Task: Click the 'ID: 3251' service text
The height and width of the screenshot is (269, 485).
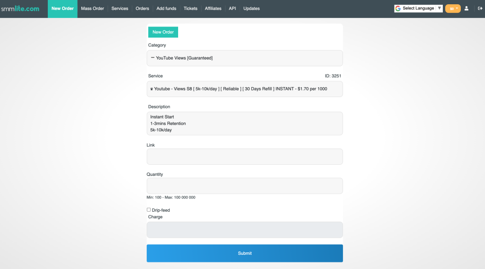Action: [x=333, y=76]
